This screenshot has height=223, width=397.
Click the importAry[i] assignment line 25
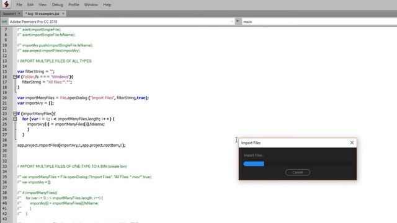pos(66,124)
